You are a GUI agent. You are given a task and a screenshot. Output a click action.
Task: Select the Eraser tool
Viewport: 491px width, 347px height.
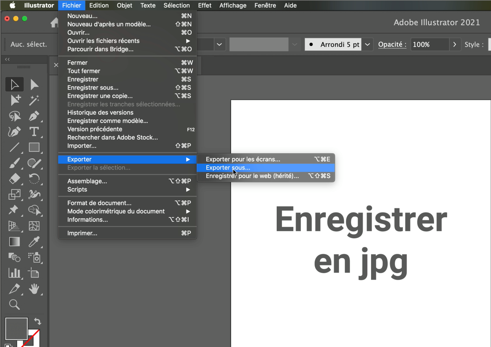tap(14, 179)
